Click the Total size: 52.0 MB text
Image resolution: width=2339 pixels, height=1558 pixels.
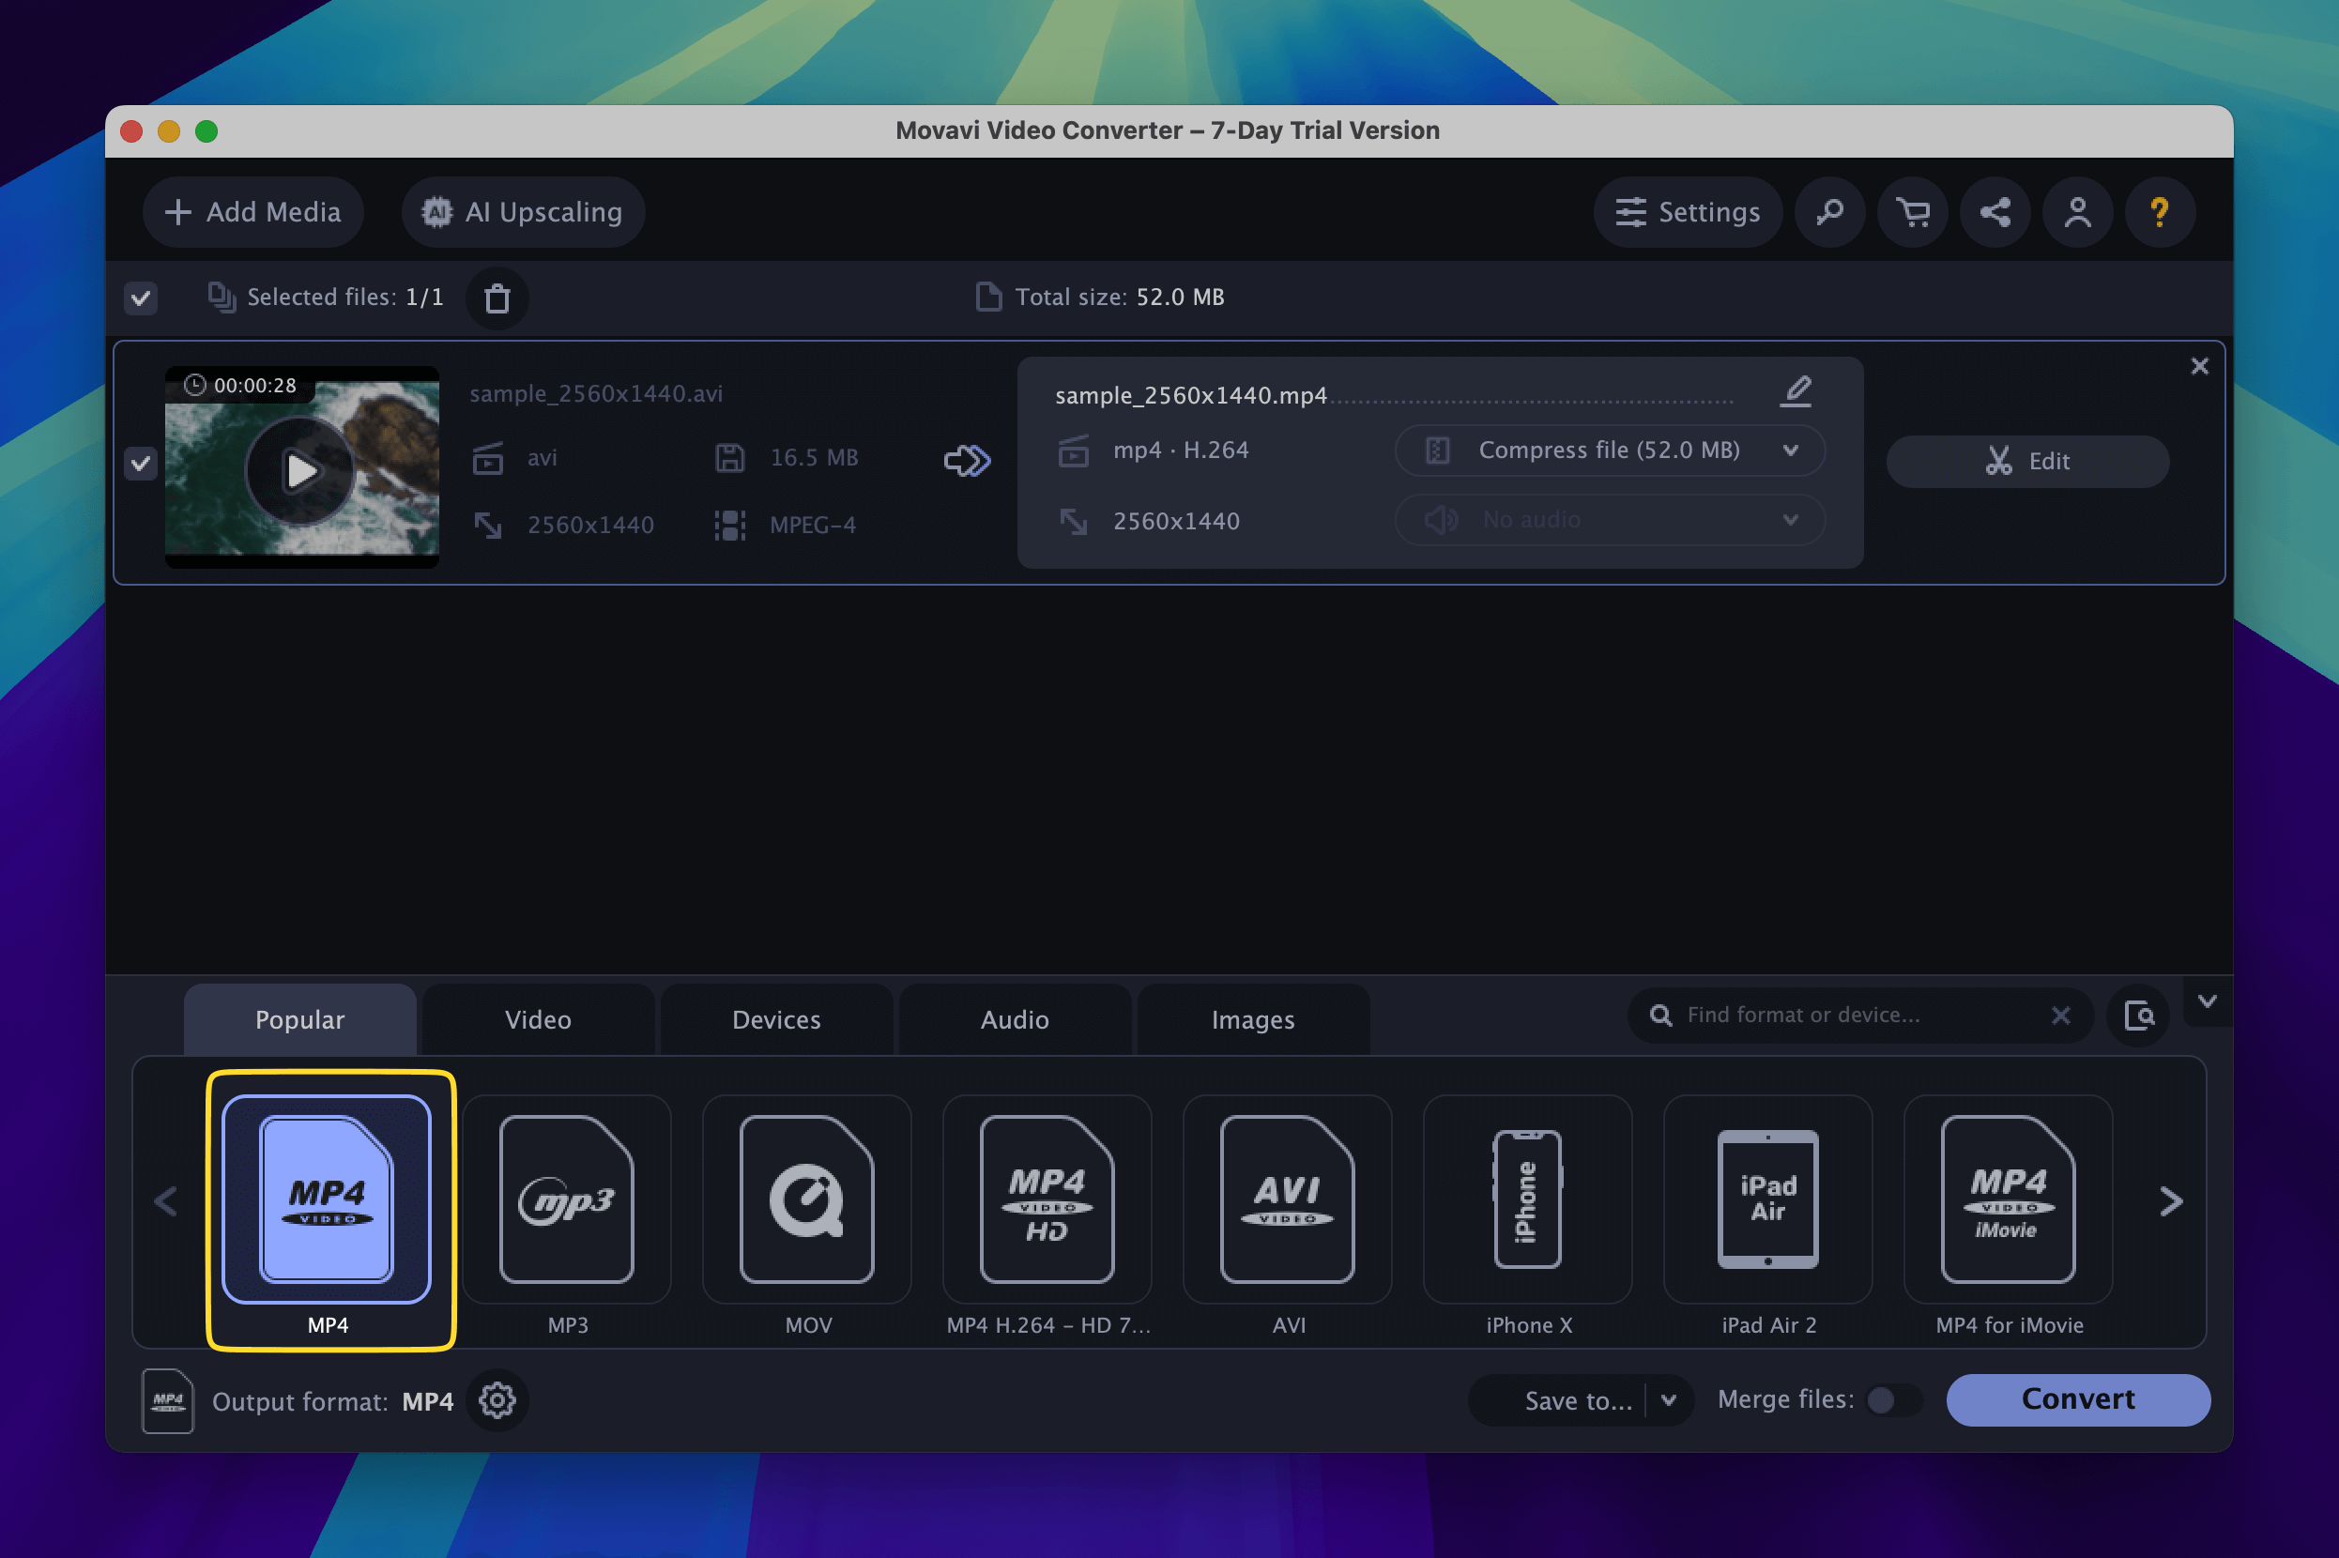(x=1120, y=298)
